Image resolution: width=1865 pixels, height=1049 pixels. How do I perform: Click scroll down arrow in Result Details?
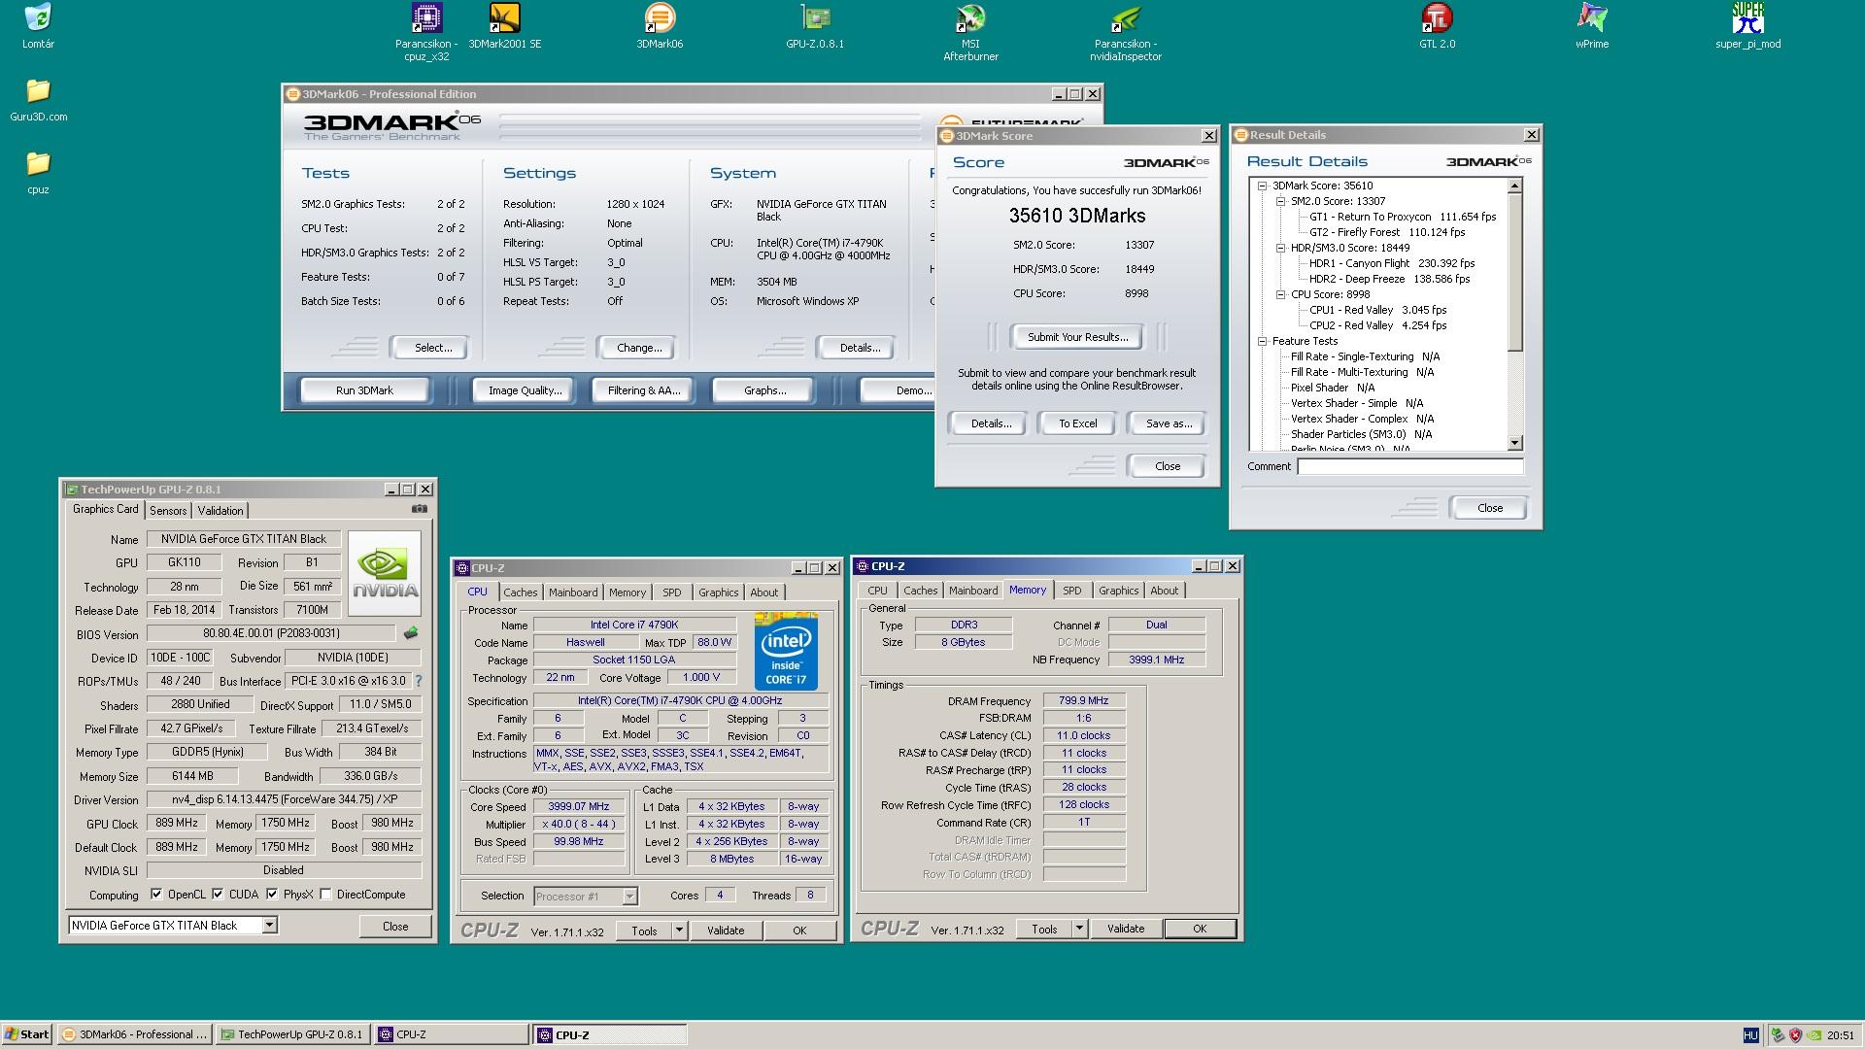(x=1514, y=443)
